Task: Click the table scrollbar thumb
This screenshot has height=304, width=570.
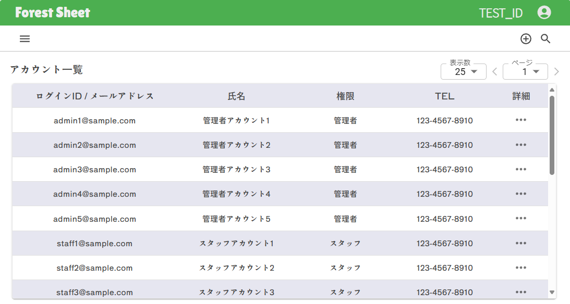Action: tap(552, 135)
